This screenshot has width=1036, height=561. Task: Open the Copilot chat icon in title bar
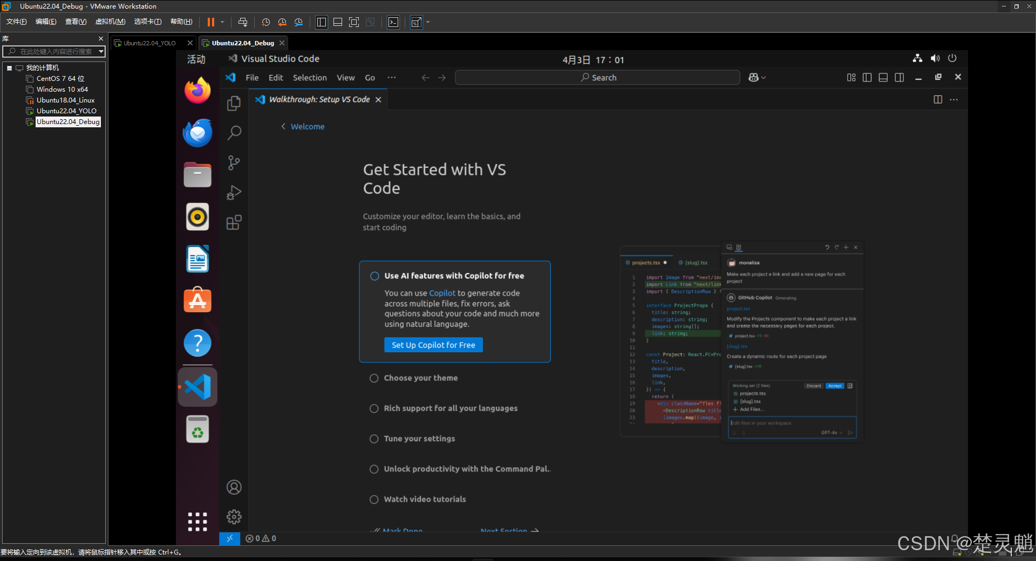point(753,78)
